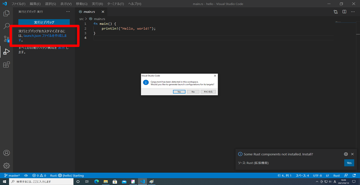360x185 pixels.
Task: Open the errors and warnings status item
Action: [x=39, y=175]
